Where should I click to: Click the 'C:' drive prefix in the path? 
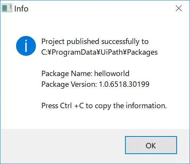coord(45,52)
